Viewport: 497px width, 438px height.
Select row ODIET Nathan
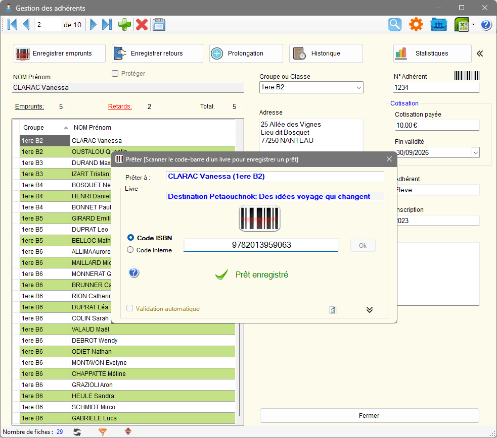pos(127,351)
